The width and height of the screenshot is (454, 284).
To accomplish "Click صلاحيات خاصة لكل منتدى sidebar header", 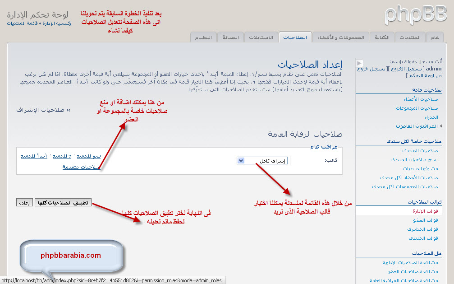I will 414,141.
